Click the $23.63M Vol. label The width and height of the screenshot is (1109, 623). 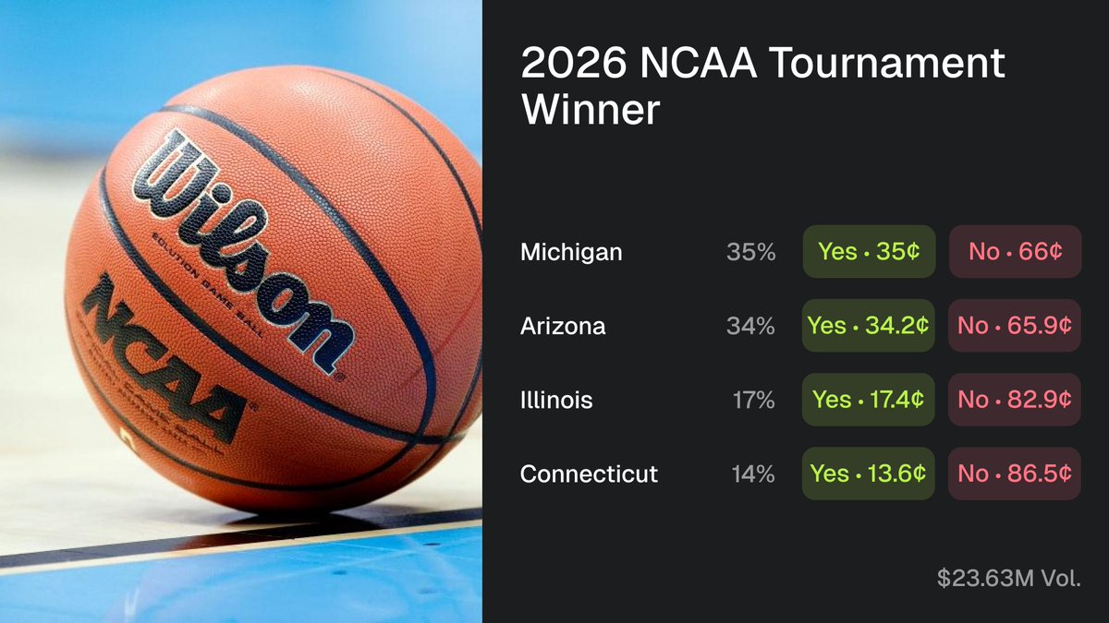click(x=1007, y=579)
